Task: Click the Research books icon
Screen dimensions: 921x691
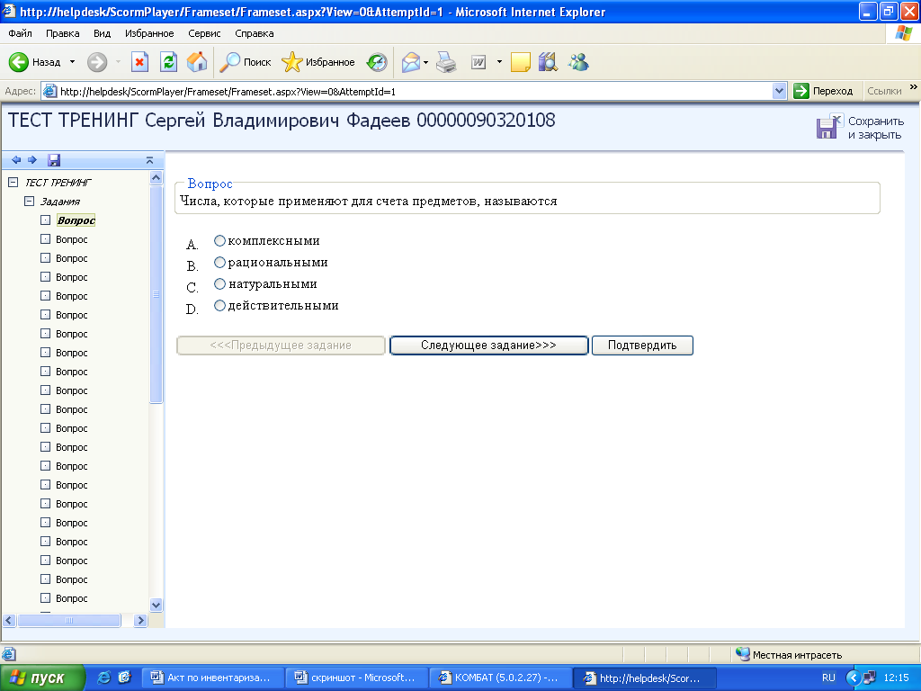Action: [548, 62]
